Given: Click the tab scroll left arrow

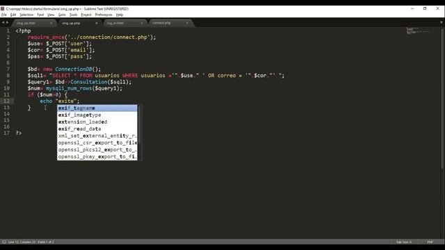Looking at the screenshot, I should click(3, 23).
